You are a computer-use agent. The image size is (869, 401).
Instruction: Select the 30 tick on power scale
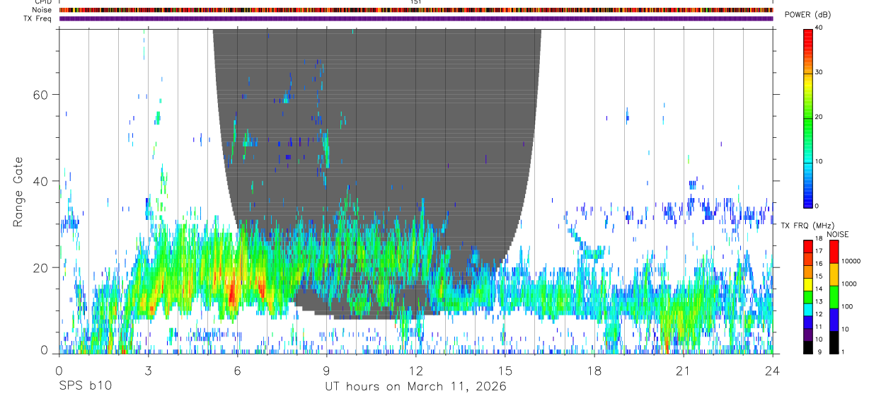[x=818, y=72]
